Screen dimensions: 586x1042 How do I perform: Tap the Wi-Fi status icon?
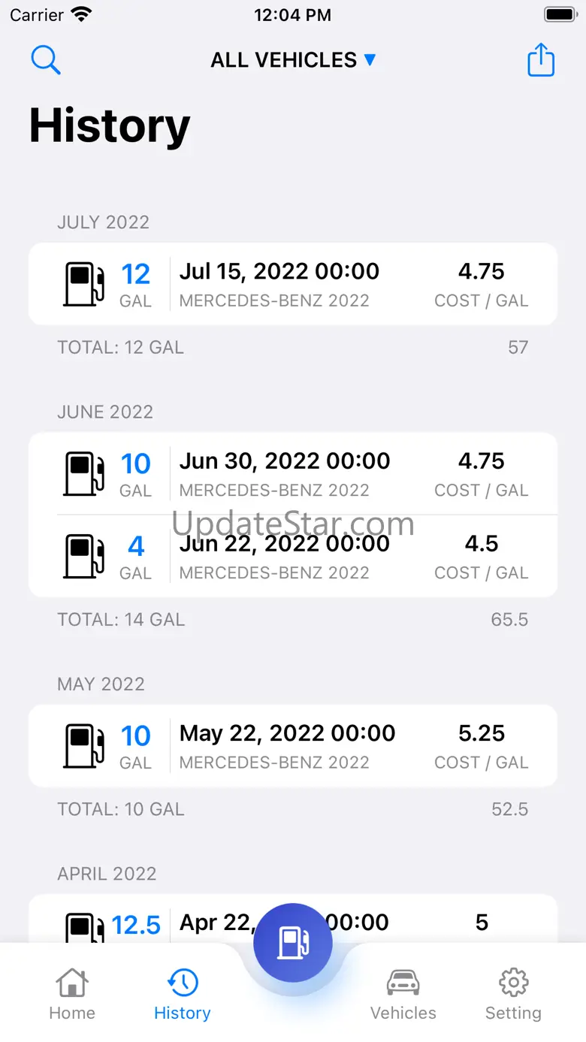pos(80,14)
